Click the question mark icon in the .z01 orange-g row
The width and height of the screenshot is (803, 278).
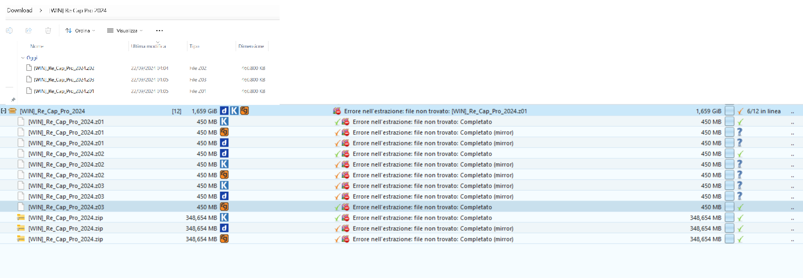[740, 132]
